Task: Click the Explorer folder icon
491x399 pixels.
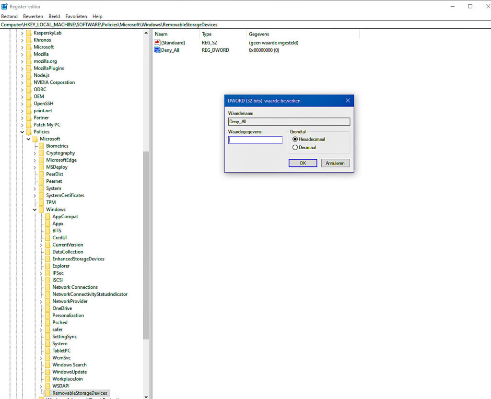Action: (x=47, y=266)
